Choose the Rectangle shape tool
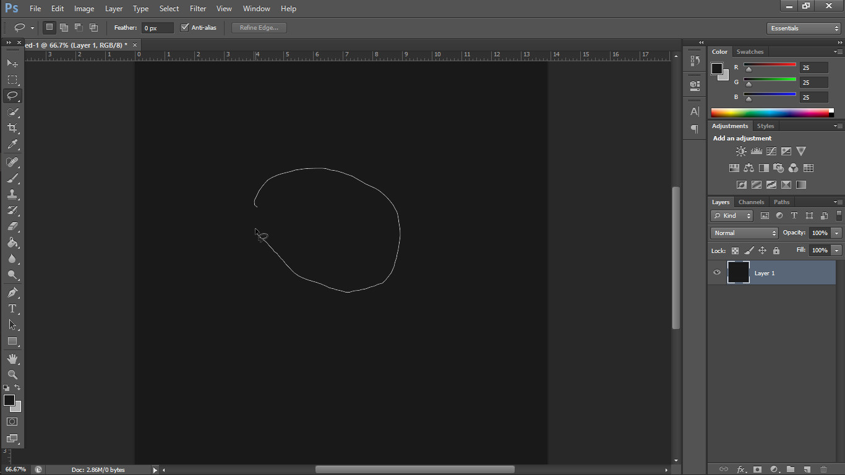This screenshot has width=845, height=475. 12,341
